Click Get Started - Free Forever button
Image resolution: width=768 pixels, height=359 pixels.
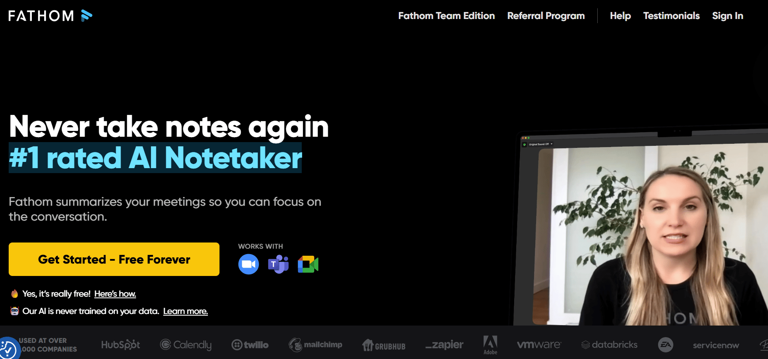(x=114, y=259)
